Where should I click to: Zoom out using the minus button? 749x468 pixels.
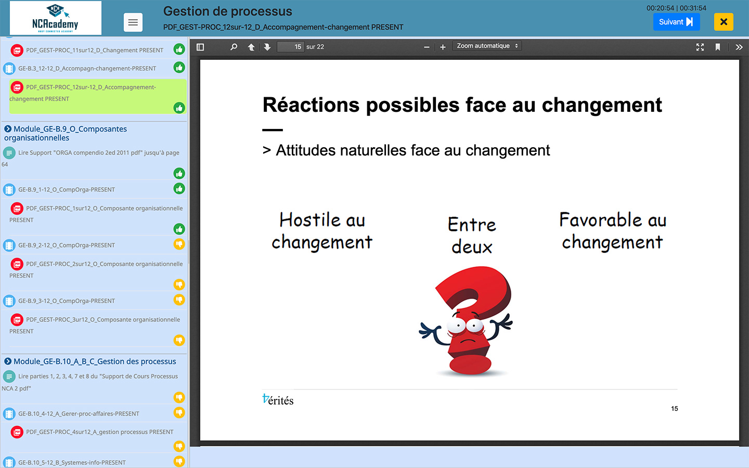tap(427, 47)
